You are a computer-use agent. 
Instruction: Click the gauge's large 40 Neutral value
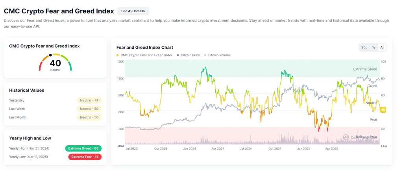coord(55,64)
